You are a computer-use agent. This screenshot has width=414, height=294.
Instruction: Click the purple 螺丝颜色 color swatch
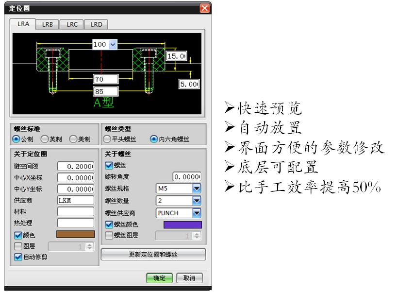pyautogui.click(x=182, y=225)
